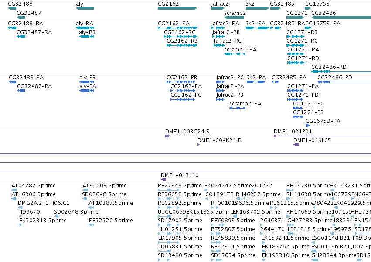Open the CG2162-RA transcript label

click(174, 24)
